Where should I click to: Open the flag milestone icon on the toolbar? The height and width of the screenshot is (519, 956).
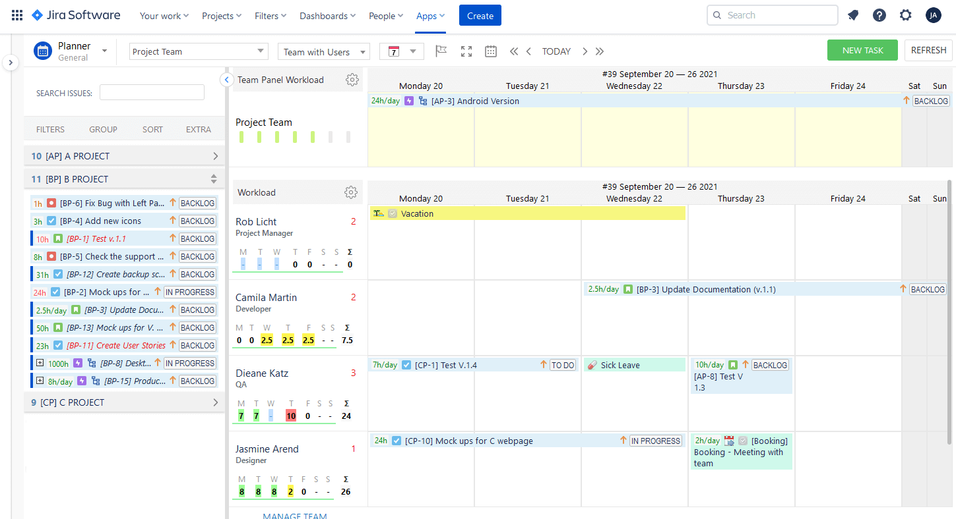[x=441, y=51]
